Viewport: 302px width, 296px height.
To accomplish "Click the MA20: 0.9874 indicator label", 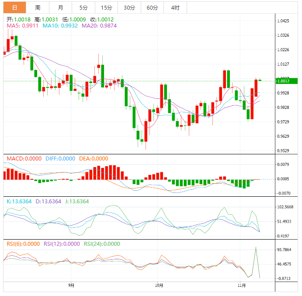I will 99,26.
